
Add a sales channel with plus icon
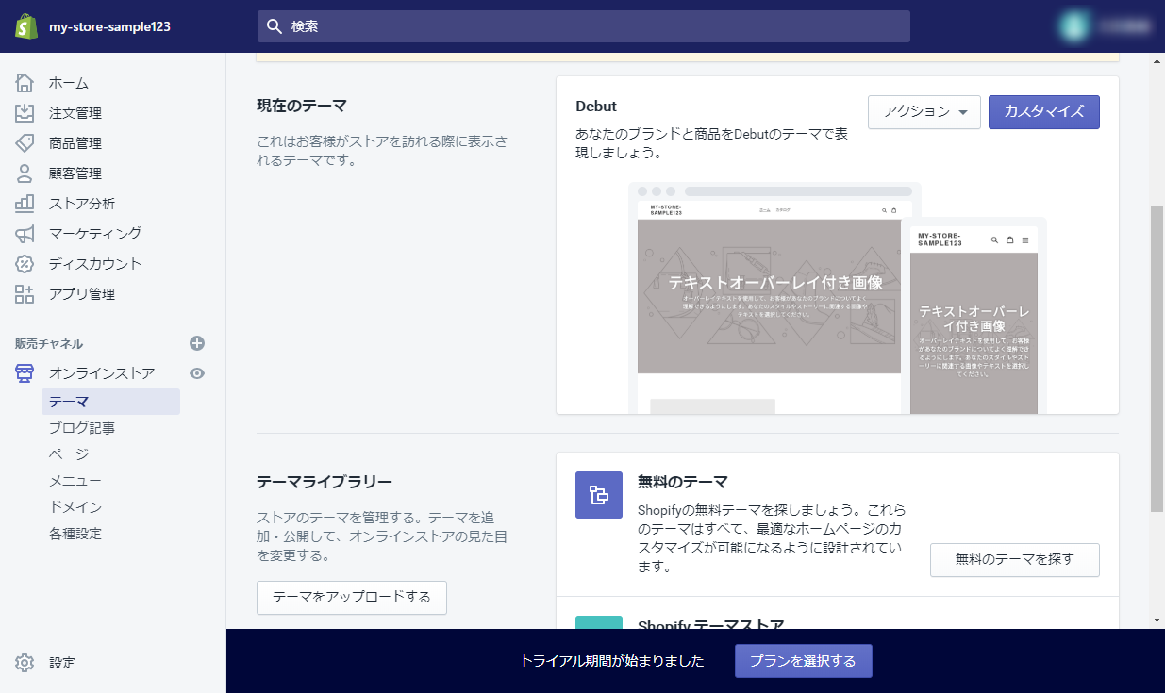[197, 343]
